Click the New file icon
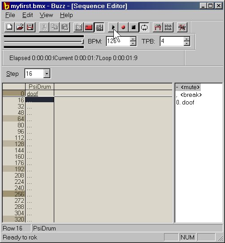Image resolution: width=225 pixels, height=243 pixels. (9, 27)
